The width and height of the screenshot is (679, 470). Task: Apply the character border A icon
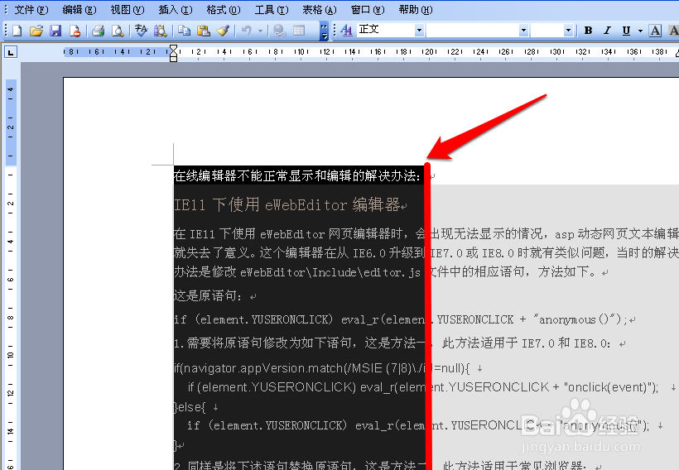tap(655, 31)
